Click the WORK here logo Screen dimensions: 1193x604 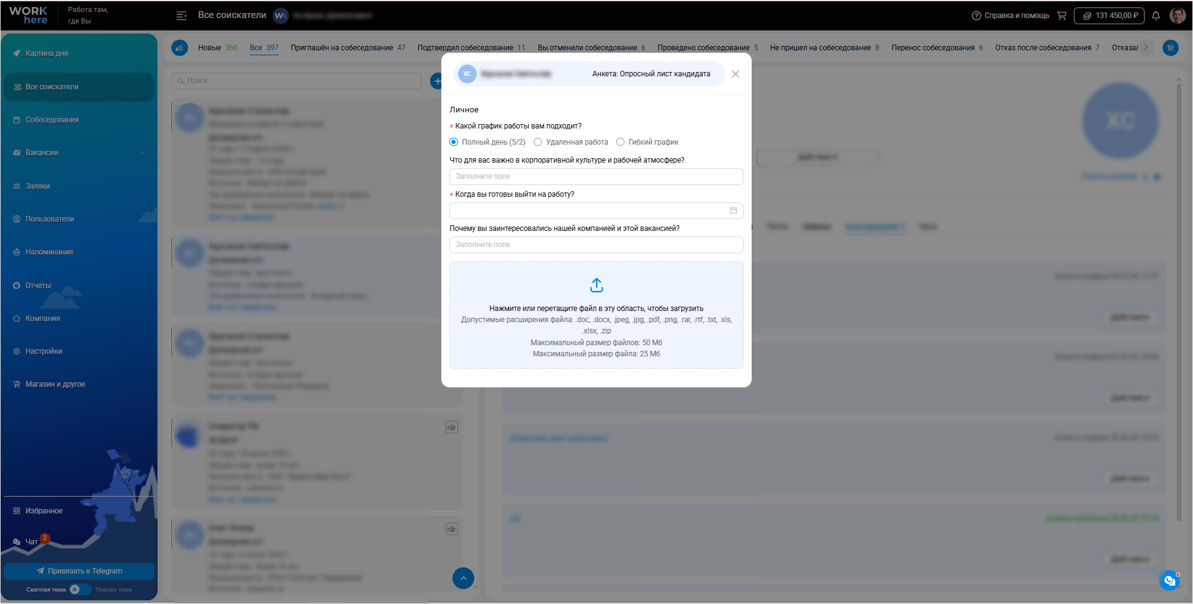point(29,16)
